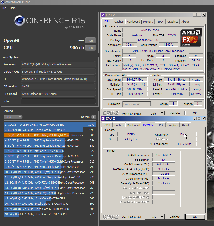
Task: Switch to Caches tab in top CPU-Z
Action: (x=119, y=22)
